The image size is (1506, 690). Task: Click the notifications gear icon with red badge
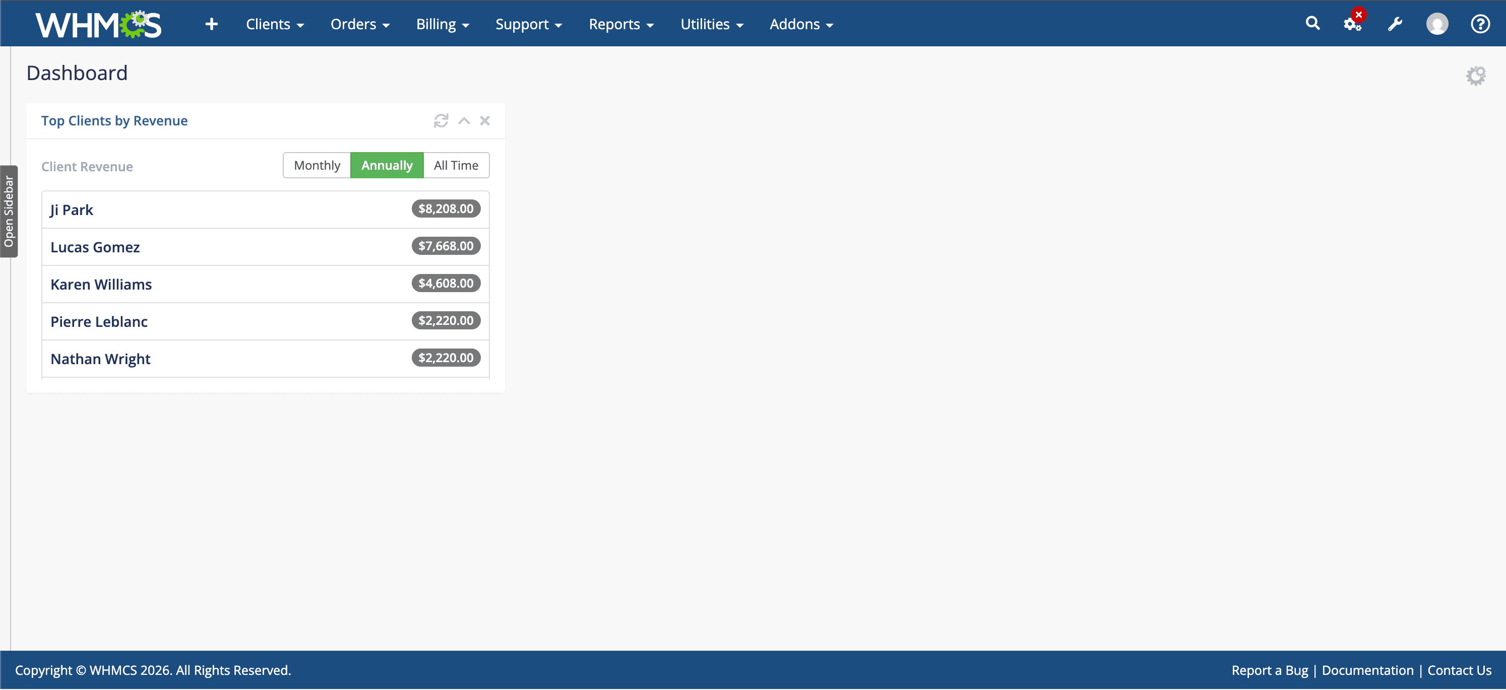pyautogui.click(x=1351, y=25)
